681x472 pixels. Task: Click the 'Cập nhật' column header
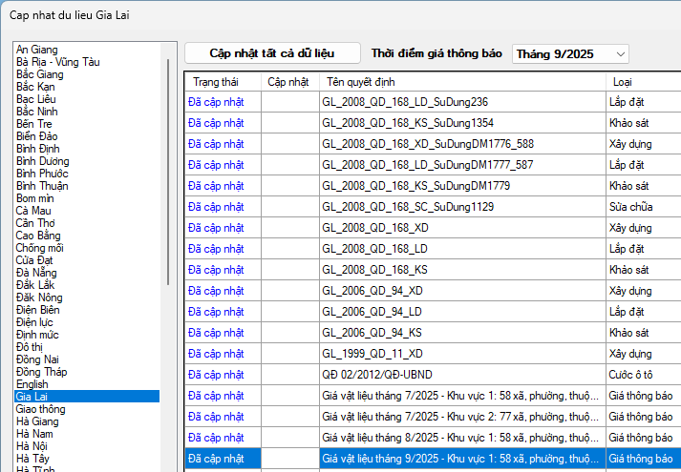tap(288, 82)
